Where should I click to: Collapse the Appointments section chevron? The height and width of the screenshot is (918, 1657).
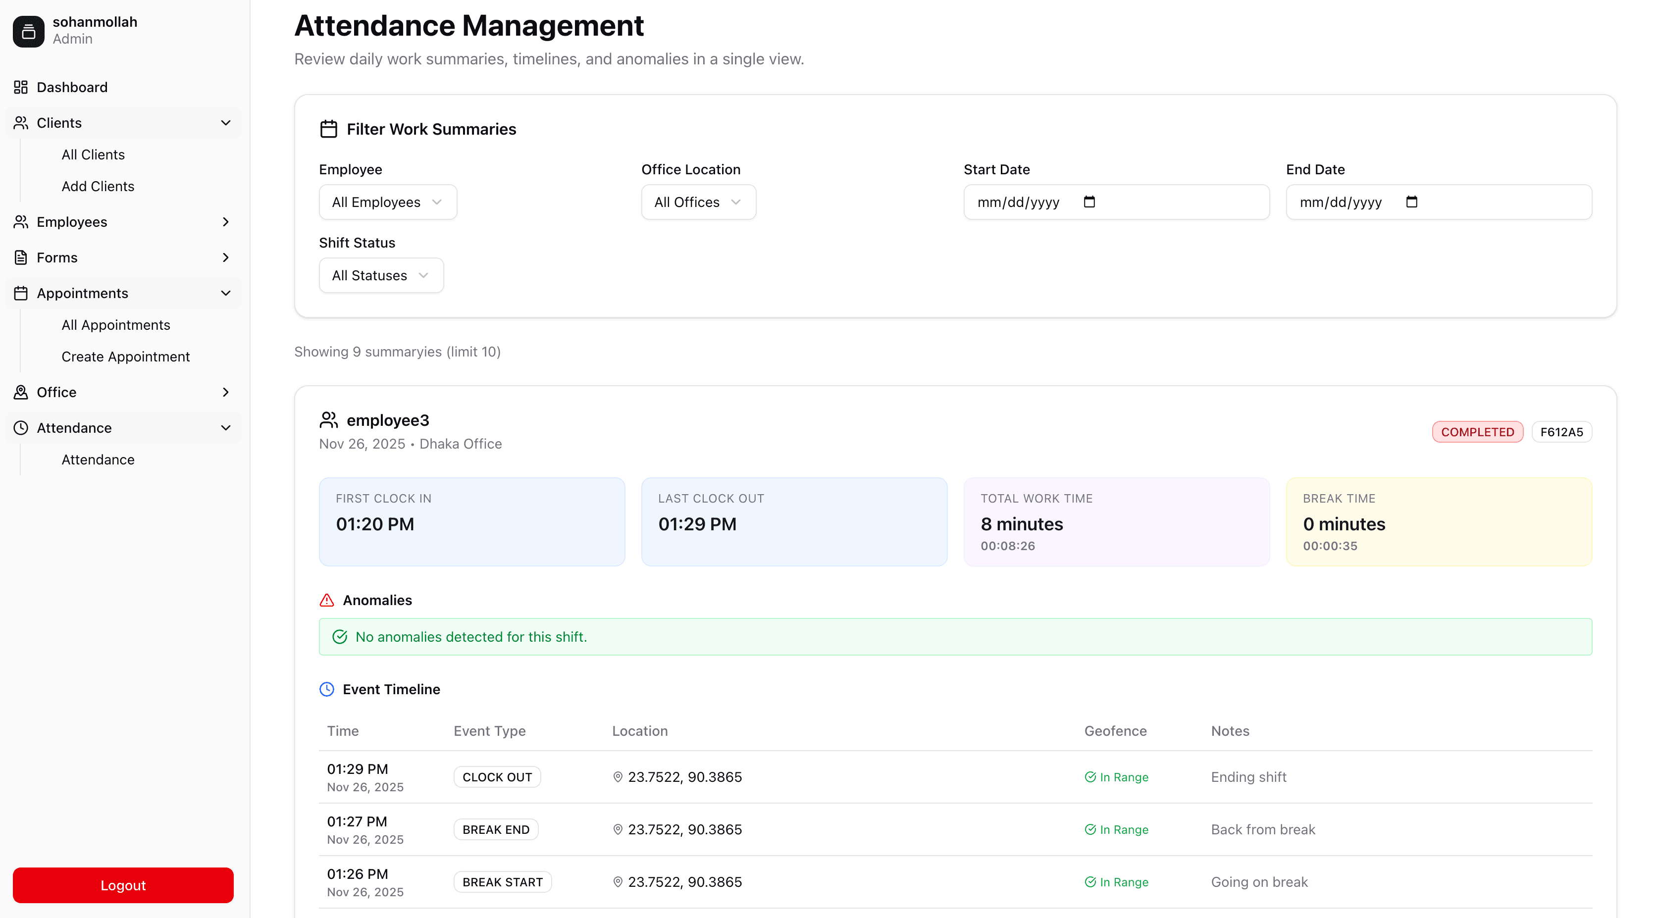coord(225,293)
